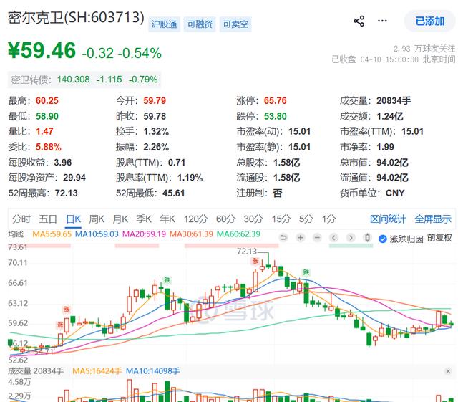Open the three-dot more options menu
Screen dimensions: 458x402
pos(382,21)
